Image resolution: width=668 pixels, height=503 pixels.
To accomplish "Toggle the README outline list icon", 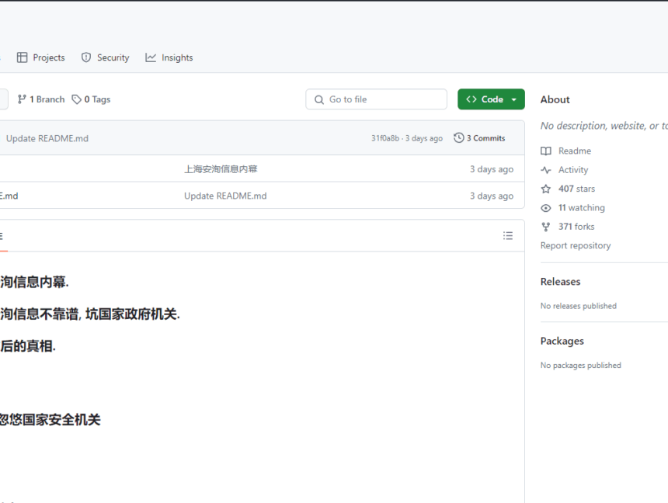I will click(508, 235).
